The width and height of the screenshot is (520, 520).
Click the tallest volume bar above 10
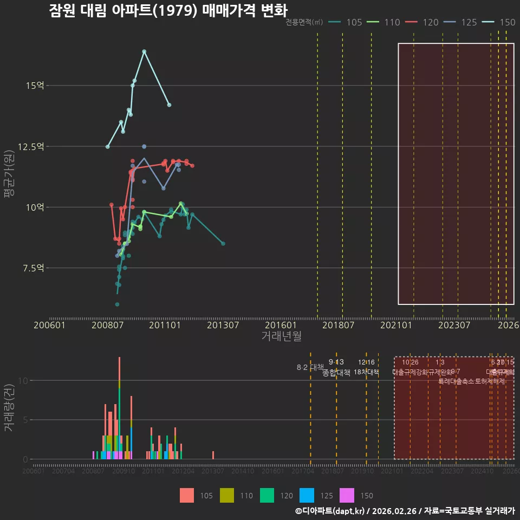point(119,408)
